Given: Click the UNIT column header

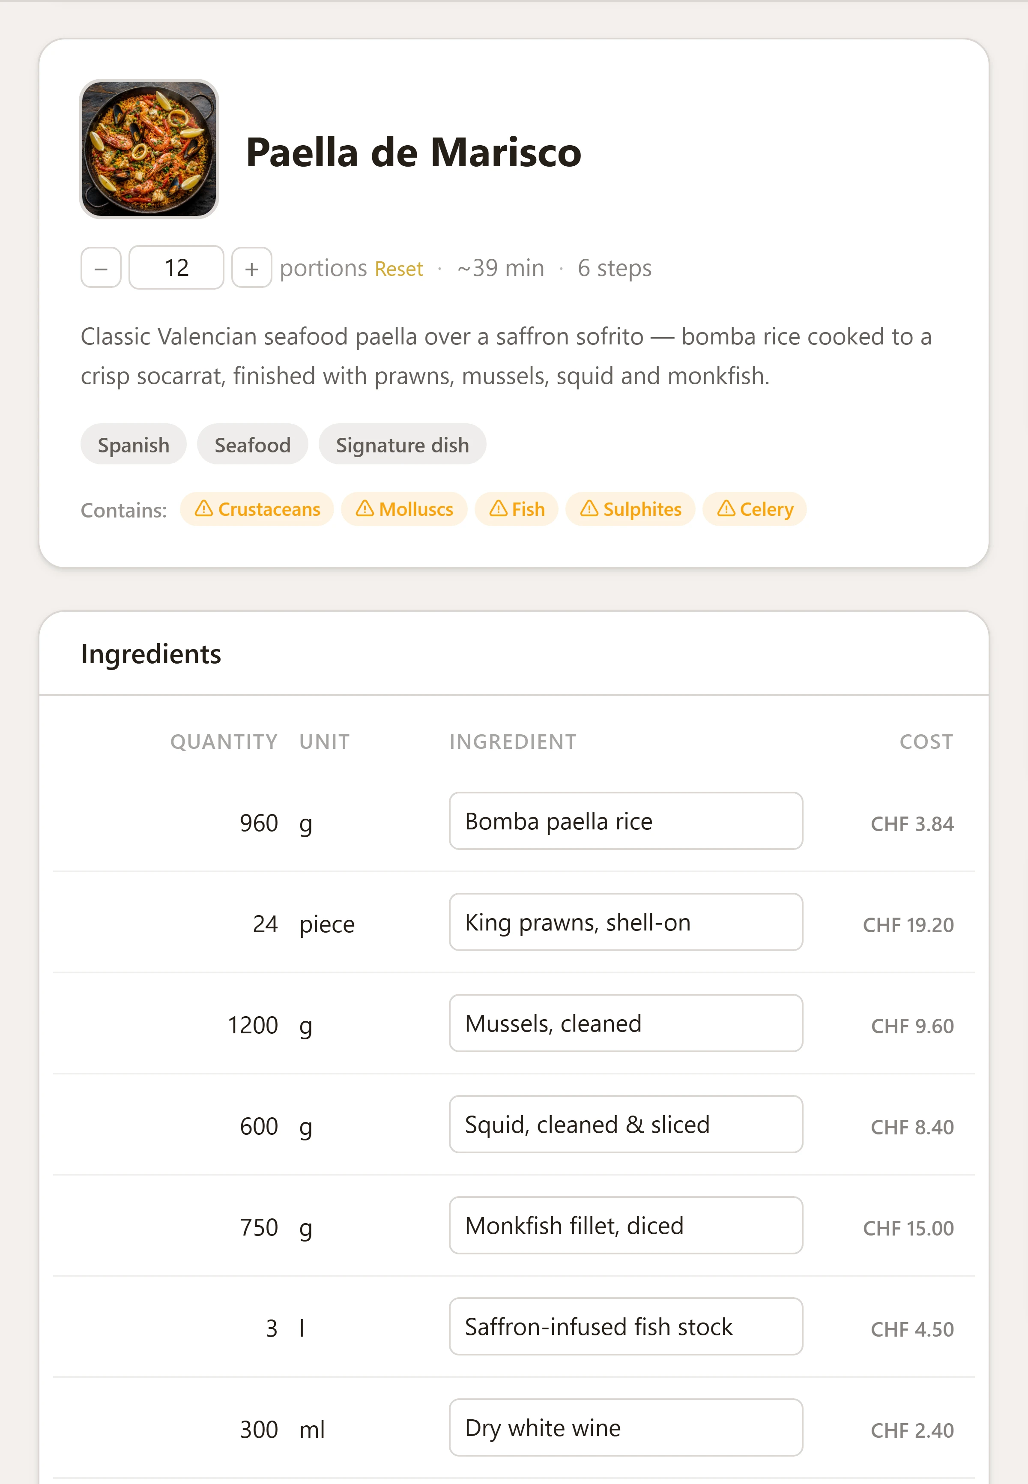Looking at the screenshot, I should click(325, 742).
